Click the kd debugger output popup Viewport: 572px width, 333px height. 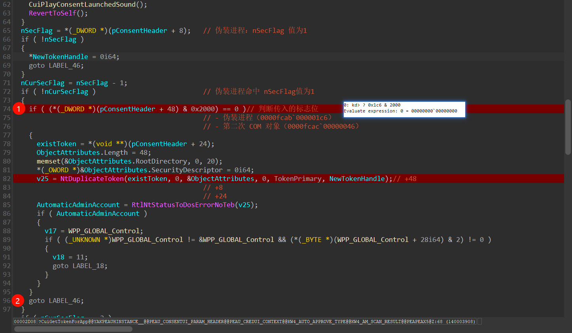pos(404,108)
